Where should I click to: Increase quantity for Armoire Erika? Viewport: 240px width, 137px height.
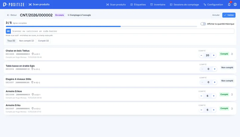coord(214,110)
